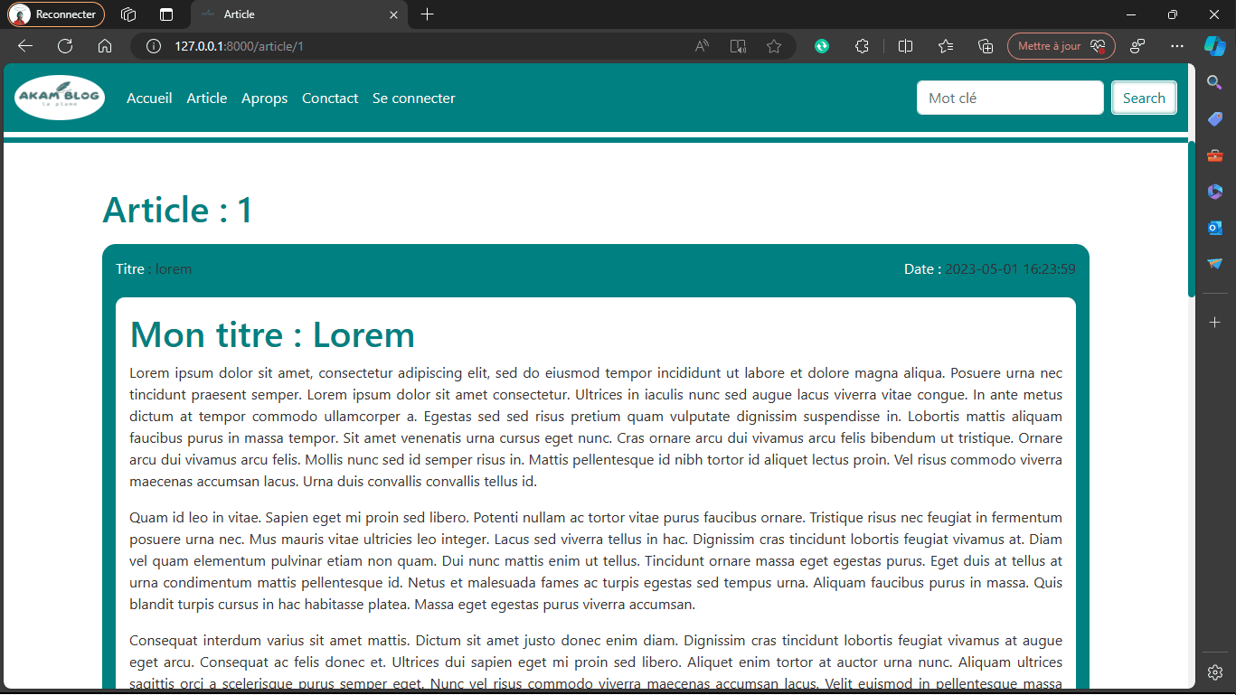The image size is (1236, 695).
Task: Open sidebar Microsoft 365 icon
Action: (x=1215, y=192)
